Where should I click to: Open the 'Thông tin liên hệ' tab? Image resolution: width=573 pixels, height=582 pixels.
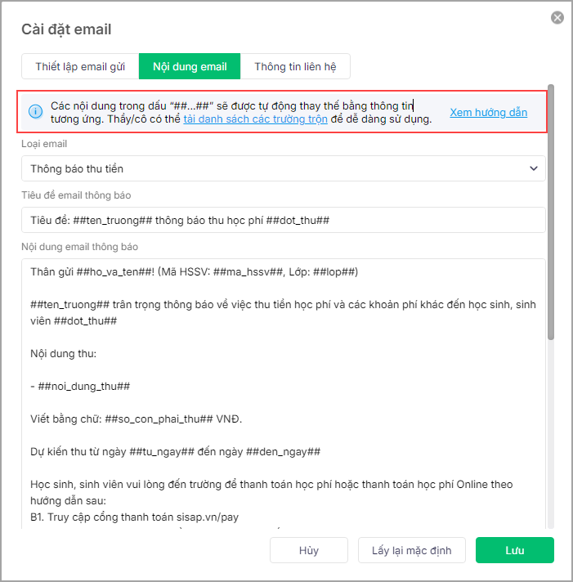pos(295,66)
